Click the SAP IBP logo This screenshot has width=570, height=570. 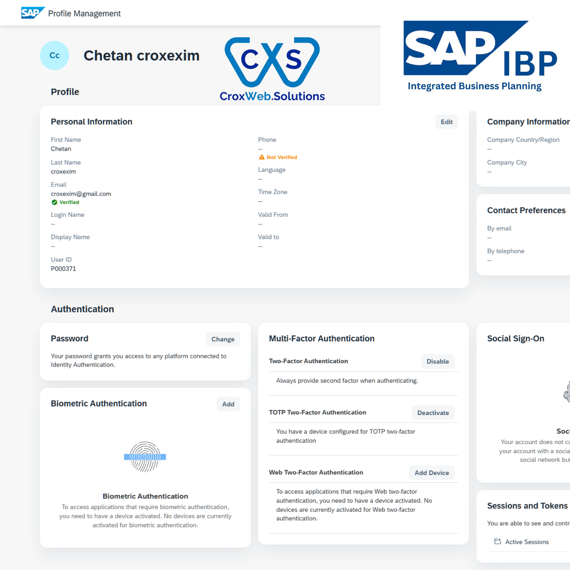coord(481,55)
